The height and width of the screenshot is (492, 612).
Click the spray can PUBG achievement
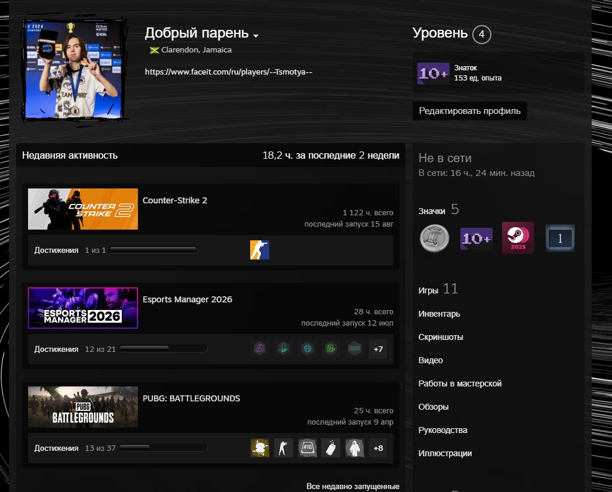331,448
